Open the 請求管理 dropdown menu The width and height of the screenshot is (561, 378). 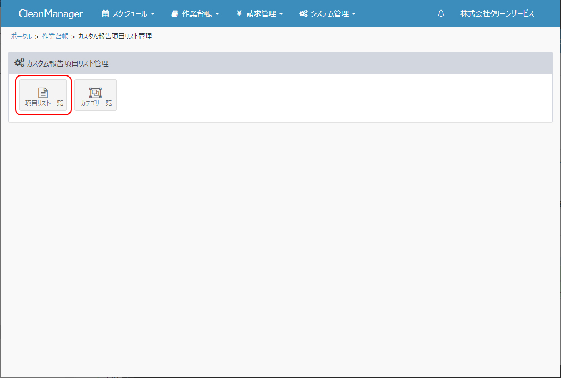point(259,13)
